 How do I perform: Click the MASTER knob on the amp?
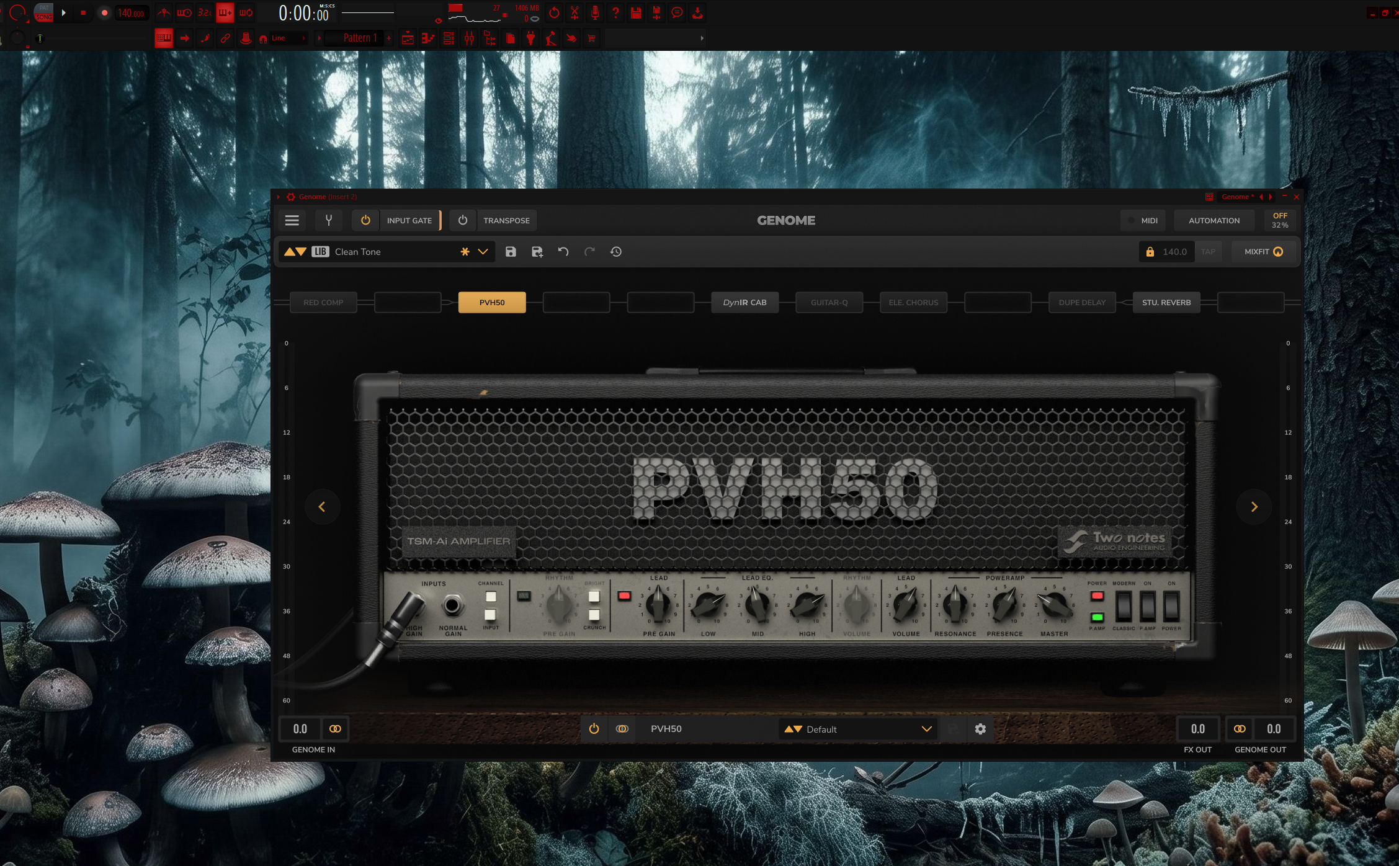[1053, 605]
